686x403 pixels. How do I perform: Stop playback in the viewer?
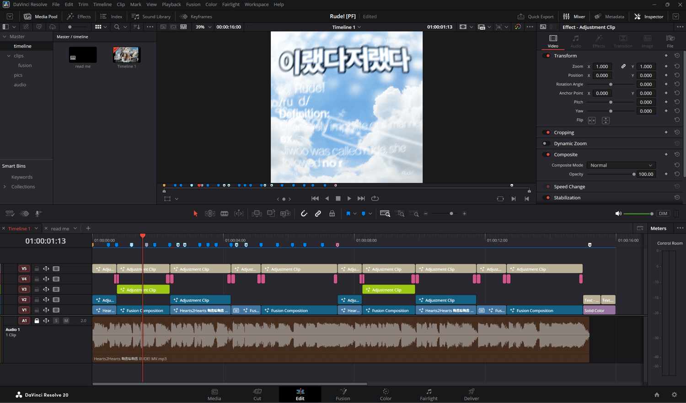338,198
